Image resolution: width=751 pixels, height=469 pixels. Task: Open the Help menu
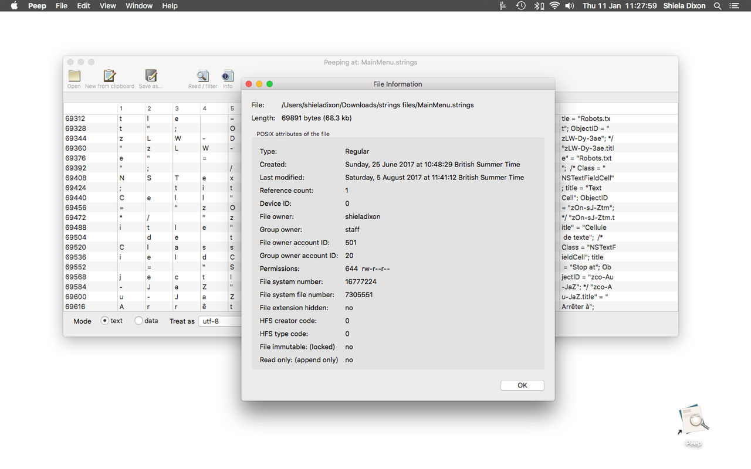[x=170, y=6]
